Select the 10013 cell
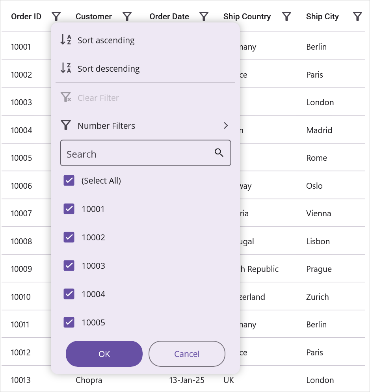Image resolution: width=370 pixels, height=392 pixels. (21, 380)
